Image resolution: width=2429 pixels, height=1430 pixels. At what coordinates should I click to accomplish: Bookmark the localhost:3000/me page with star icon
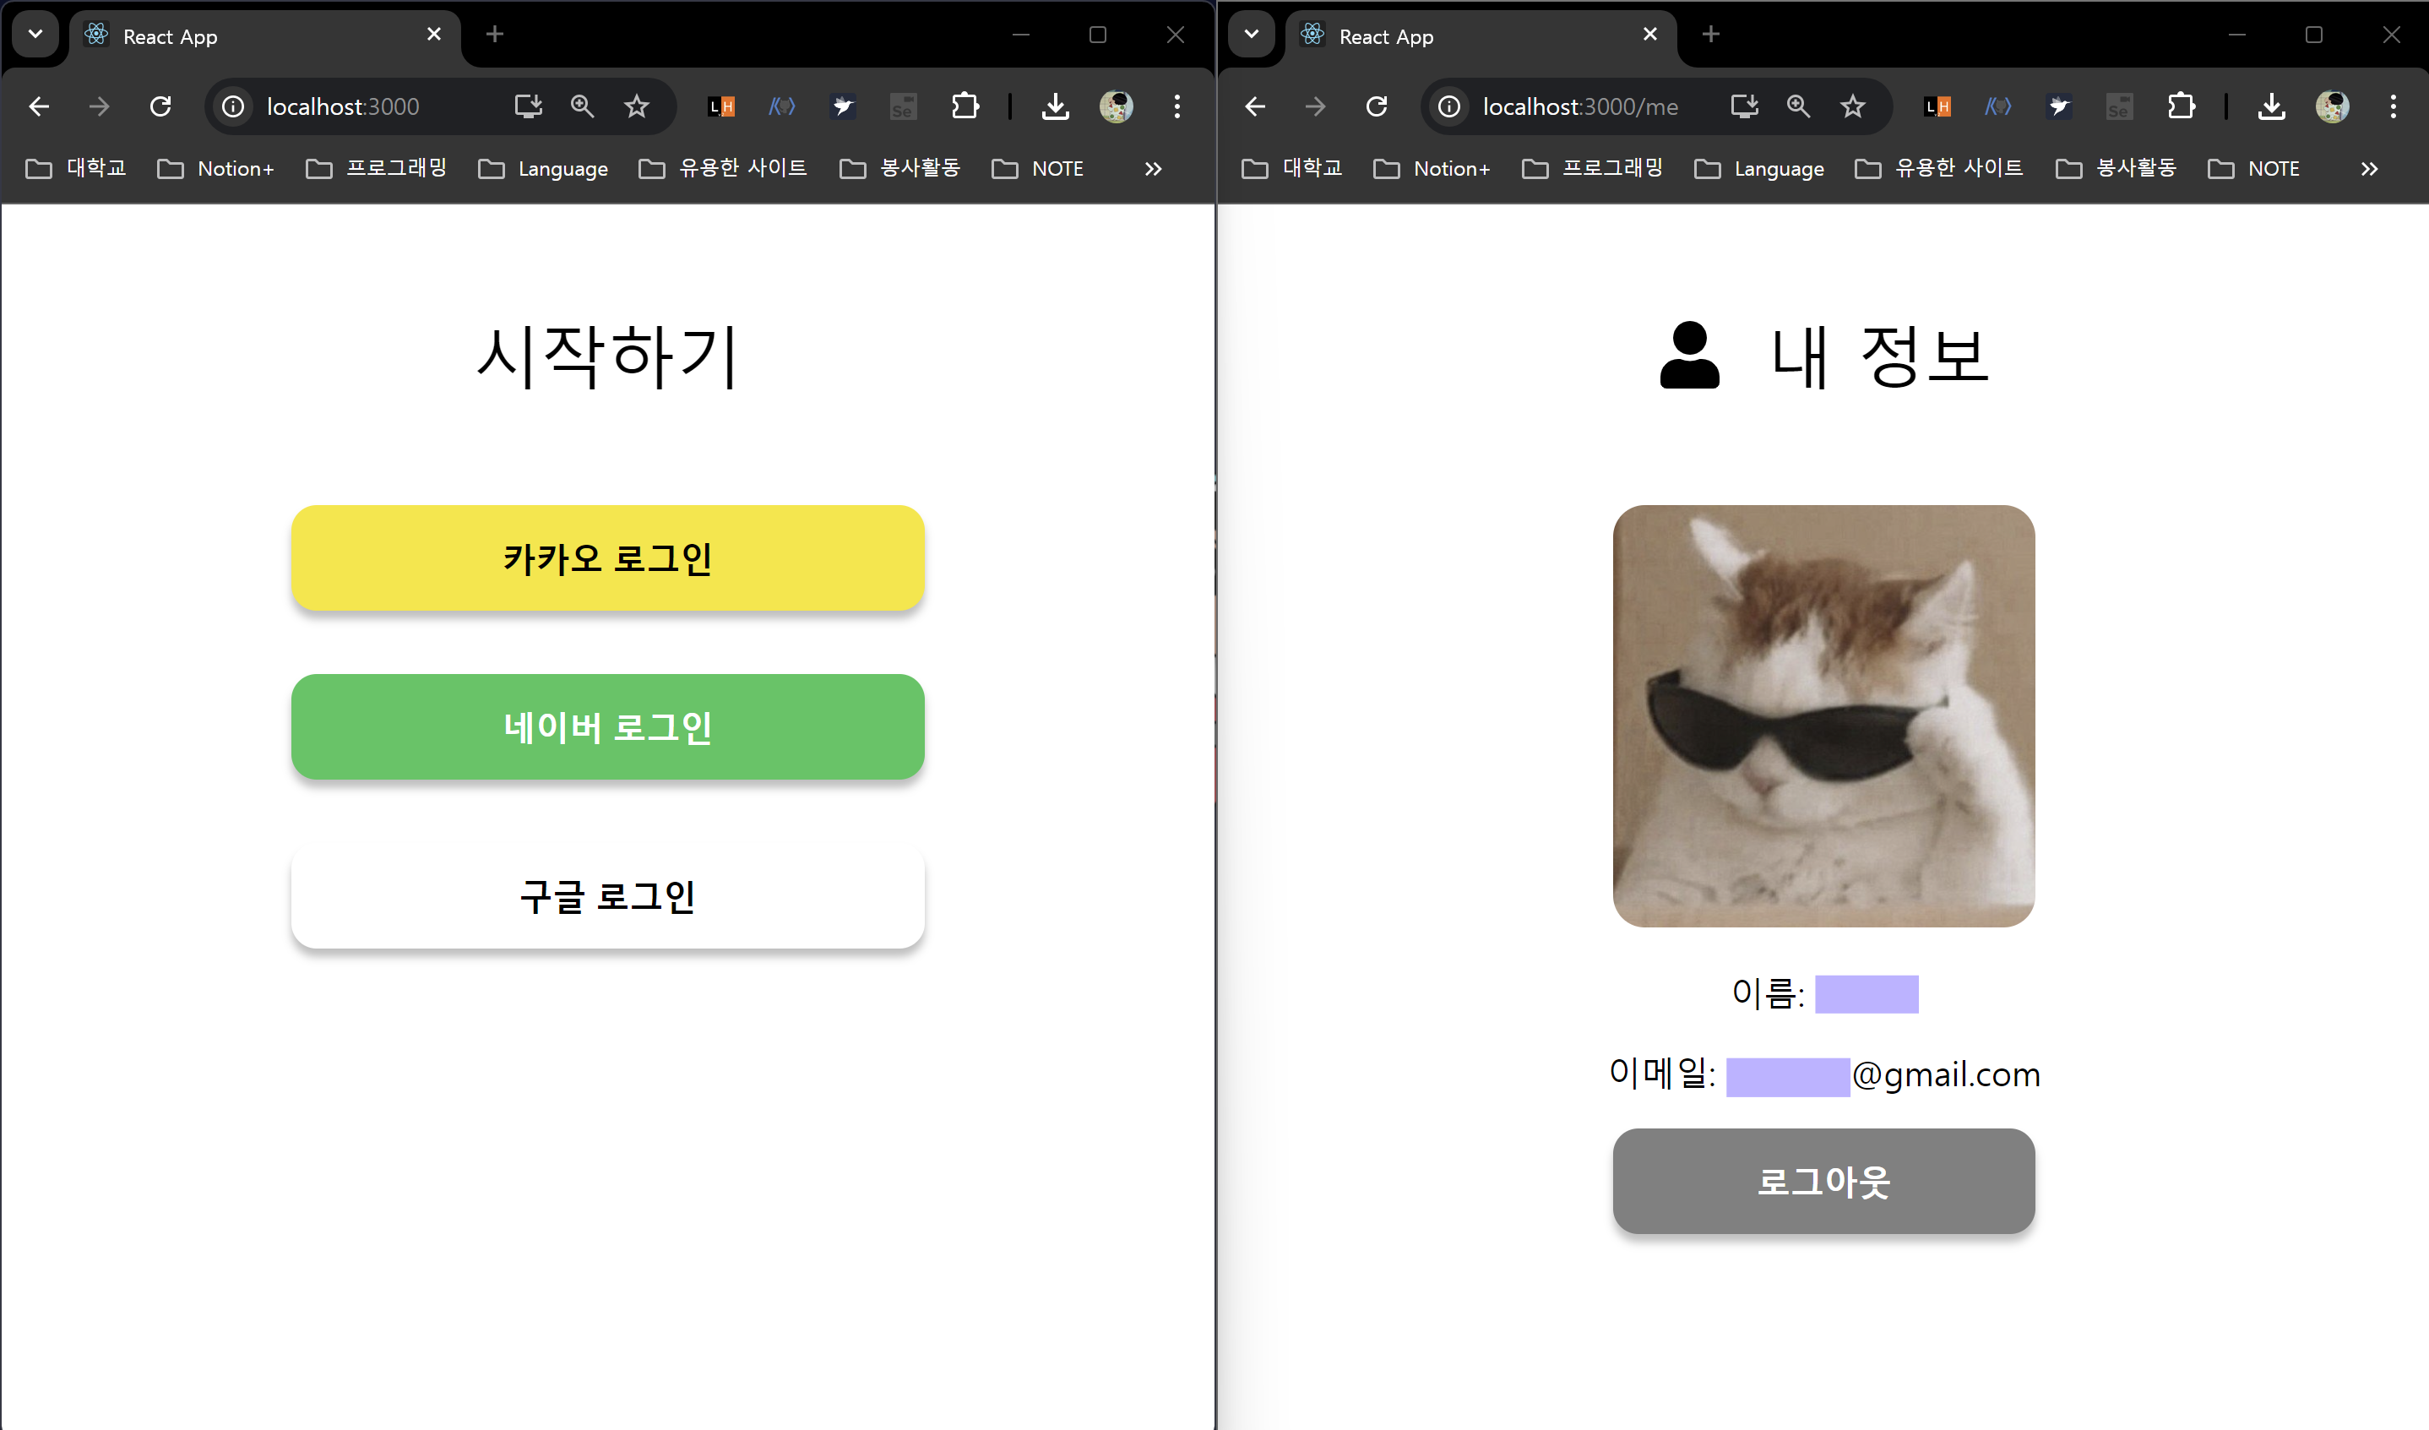pyautogui.click(x=1851, y=106)
